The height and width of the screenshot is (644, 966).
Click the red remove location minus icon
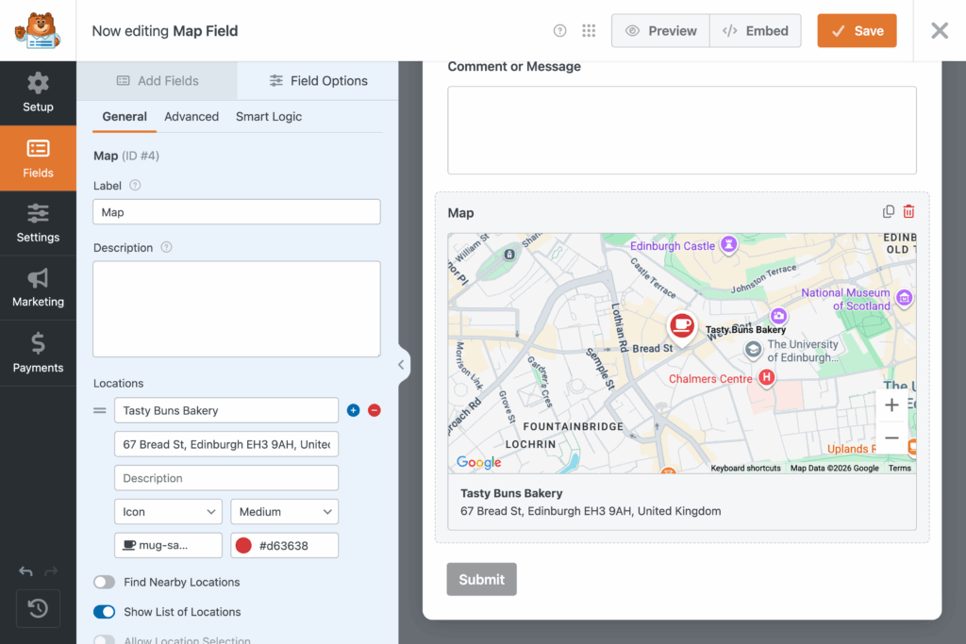coord(375,410)
